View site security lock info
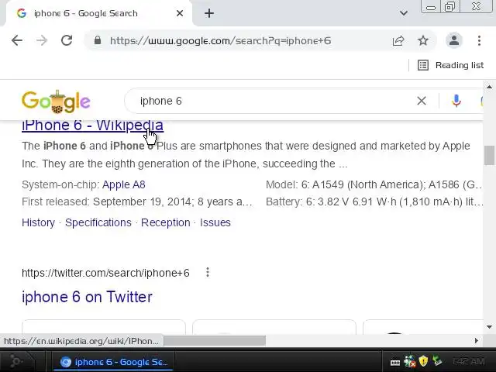Image resolution: width=496 pixels, height=372 pixels. tap(98, 40)
